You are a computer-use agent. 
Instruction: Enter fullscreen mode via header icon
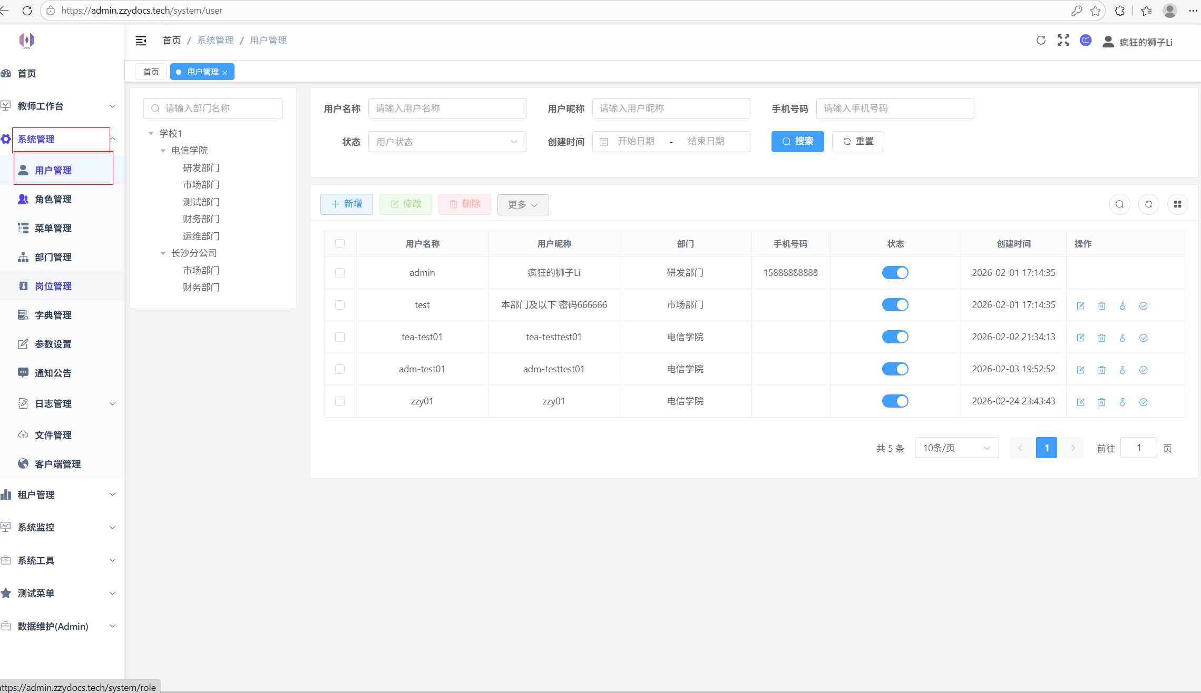(x=1063, y=41)
